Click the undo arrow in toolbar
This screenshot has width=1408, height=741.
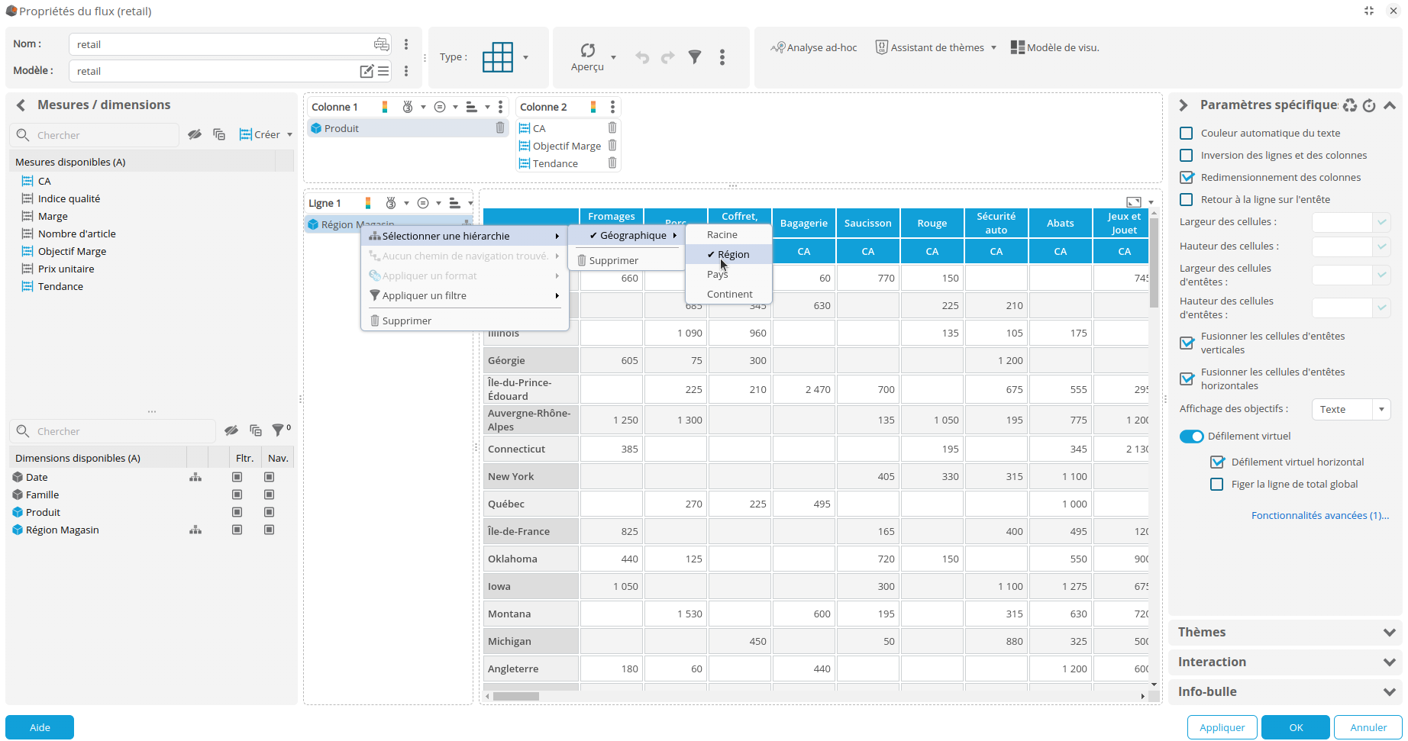click(x=642, y=57)
